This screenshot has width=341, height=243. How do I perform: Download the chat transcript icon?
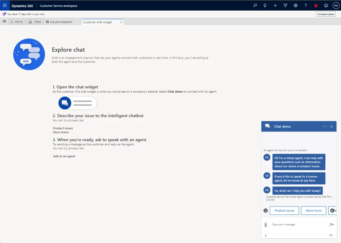[266, 235]
